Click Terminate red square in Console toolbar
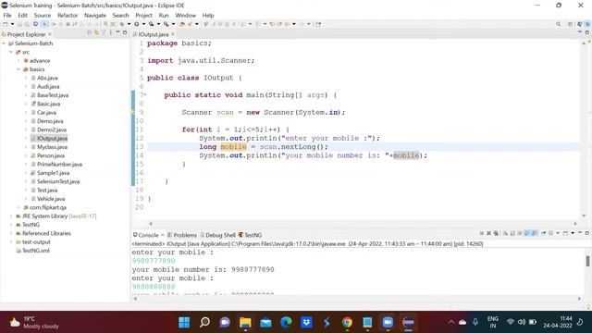This screenshot has width=592, height=333. point(482,233)
